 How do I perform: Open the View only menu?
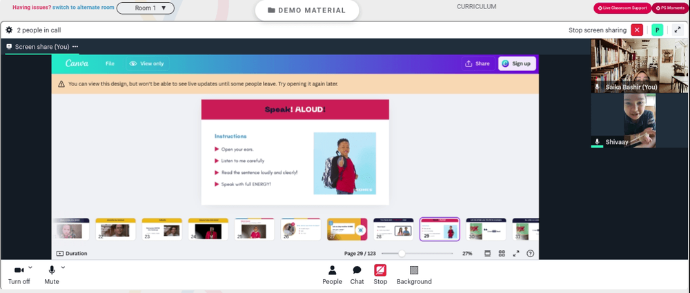pos(146,64)
